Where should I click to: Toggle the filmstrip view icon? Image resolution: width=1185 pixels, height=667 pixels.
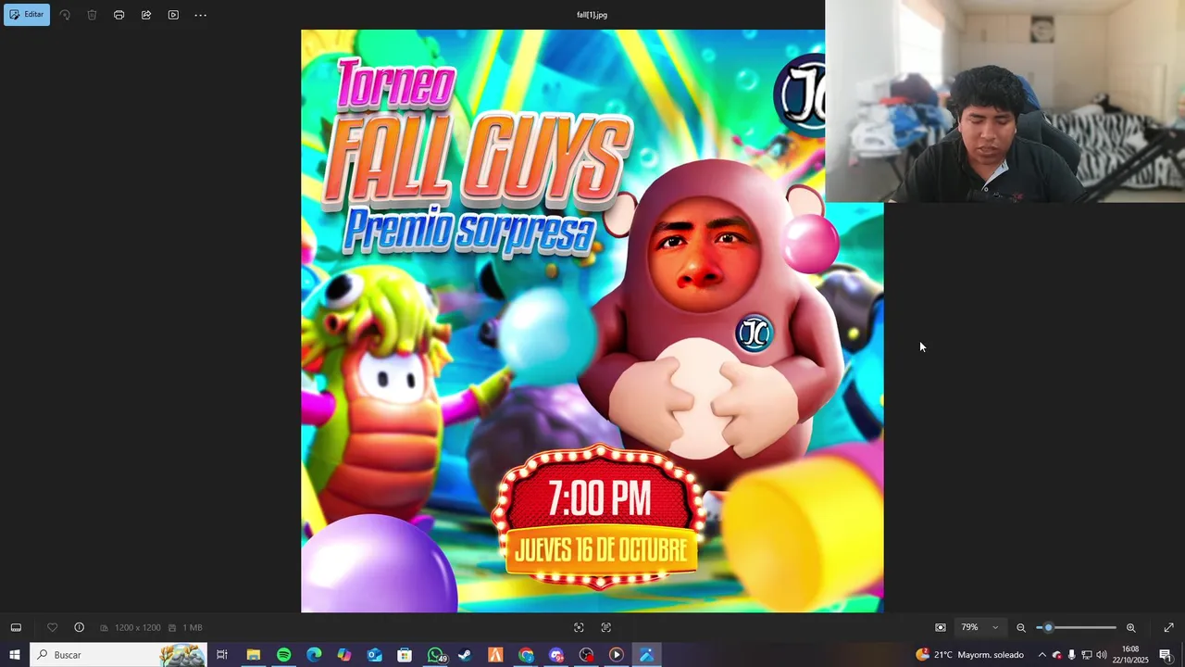16,627
